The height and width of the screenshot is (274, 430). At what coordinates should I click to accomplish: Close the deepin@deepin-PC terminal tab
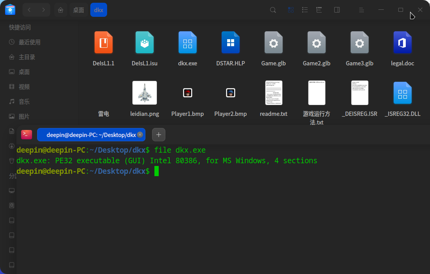(x=140, y=135)
